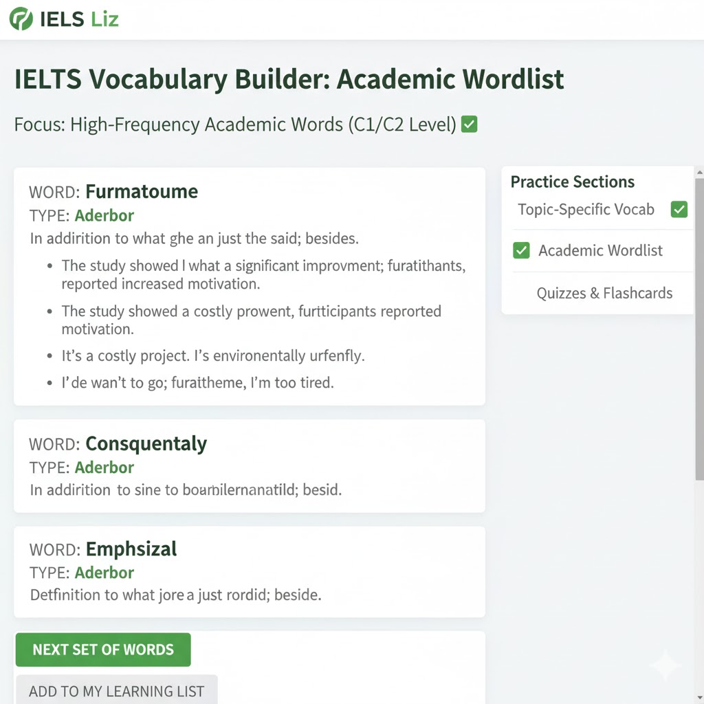Click the IELTS Liz logo icon

point(21,19)
